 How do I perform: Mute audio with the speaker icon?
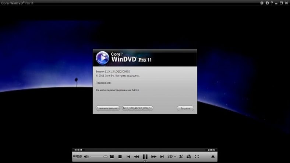[x=86, y=156]
